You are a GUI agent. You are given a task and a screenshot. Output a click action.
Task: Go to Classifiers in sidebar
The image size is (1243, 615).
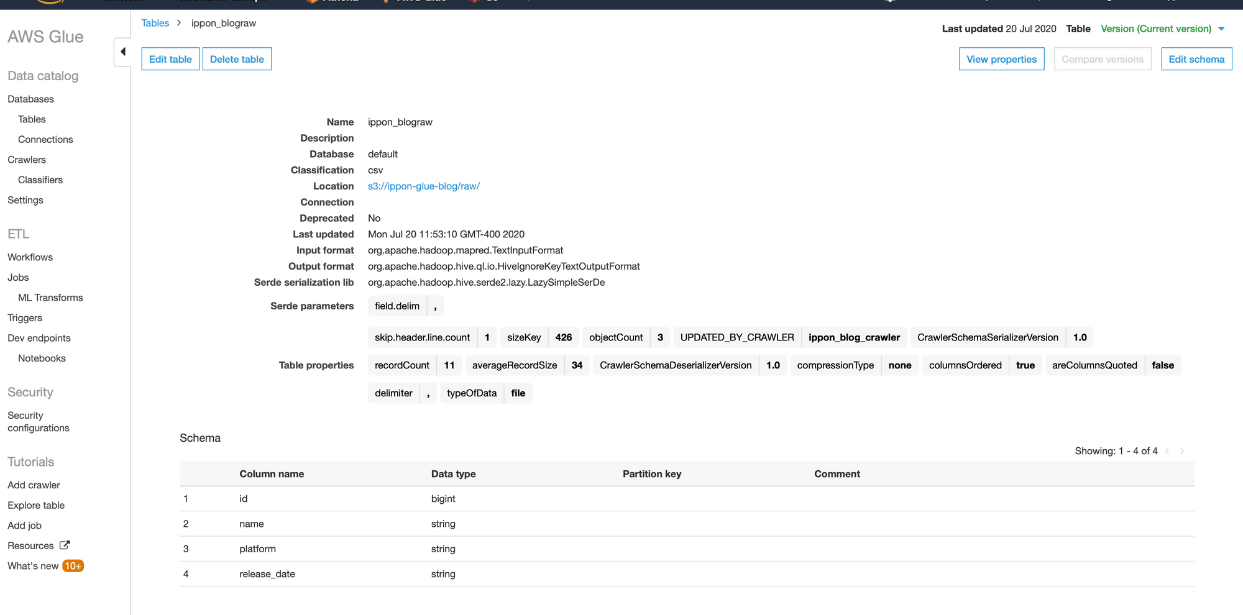(40, 180)
